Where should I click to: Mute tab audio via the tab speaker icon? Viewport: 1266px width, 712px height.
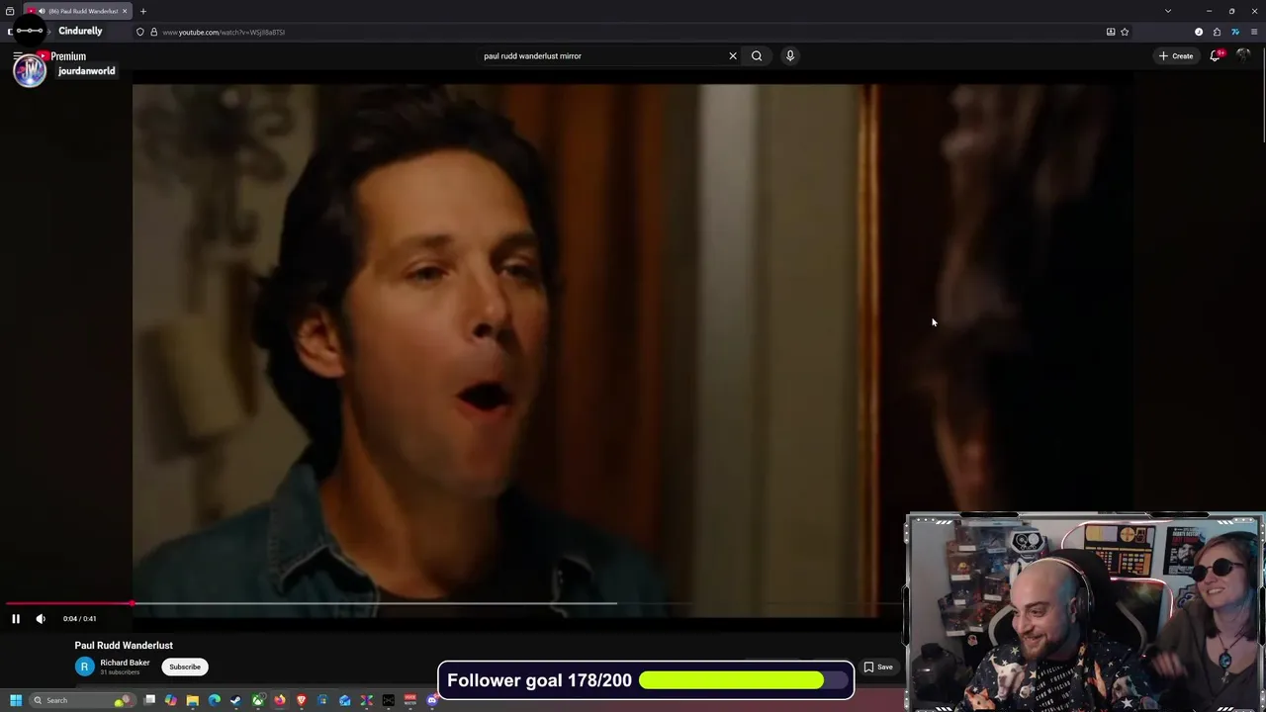[42, 11]
